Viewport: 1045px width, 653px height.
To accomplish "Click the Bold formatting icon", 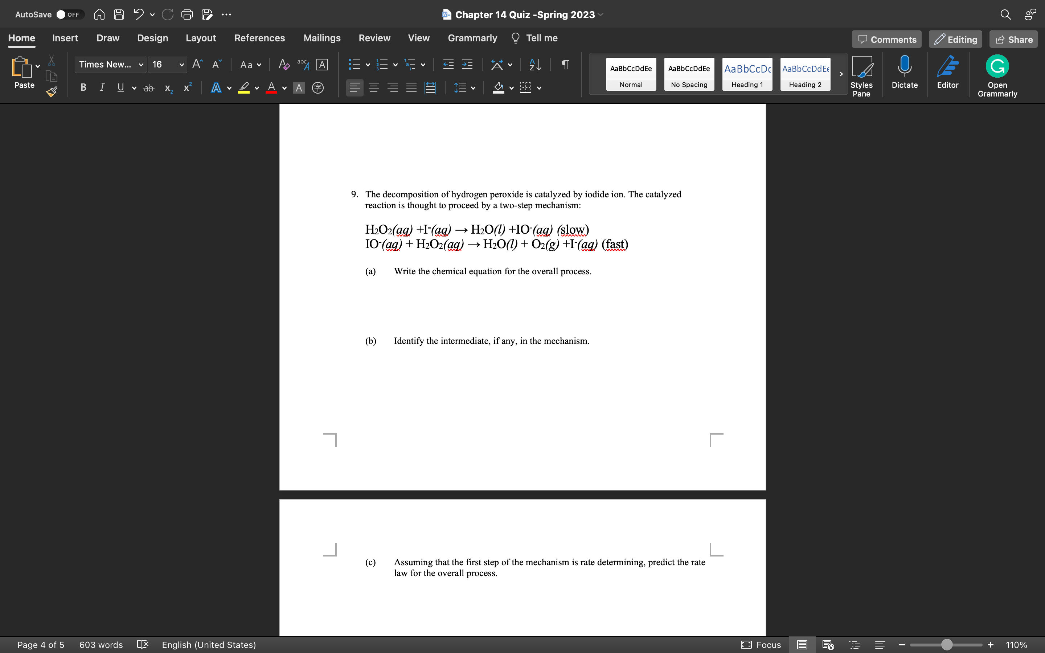I will [84, 88].
